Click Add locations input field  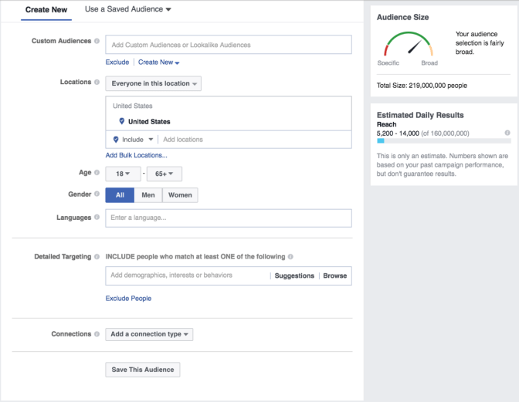pyautogui.click(x=255, y=140)
